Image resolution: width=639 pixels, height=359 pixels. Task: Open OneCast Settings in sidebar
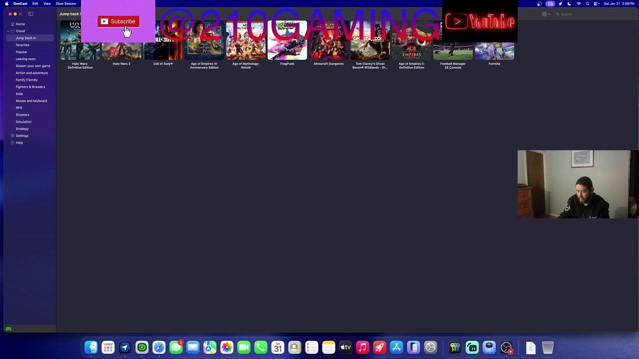(22, 136)
